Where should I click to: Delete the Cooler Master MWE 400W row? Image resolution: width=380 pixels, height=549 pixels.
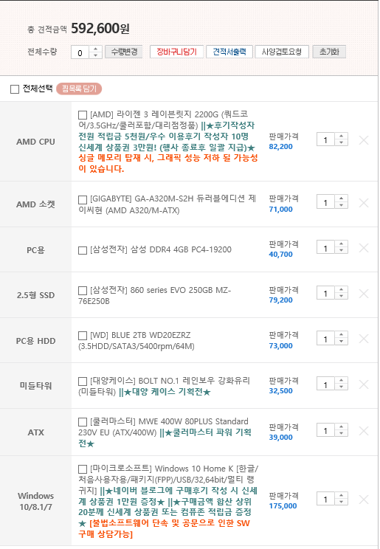364,431
